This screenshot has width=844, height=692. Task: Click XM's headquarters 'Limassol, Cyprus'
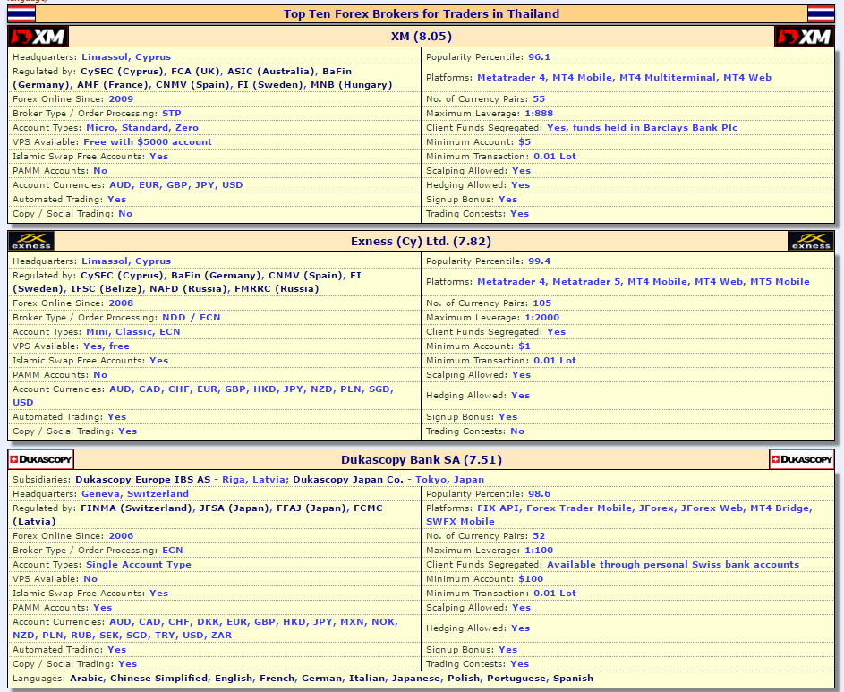click(x=126, y=57)
